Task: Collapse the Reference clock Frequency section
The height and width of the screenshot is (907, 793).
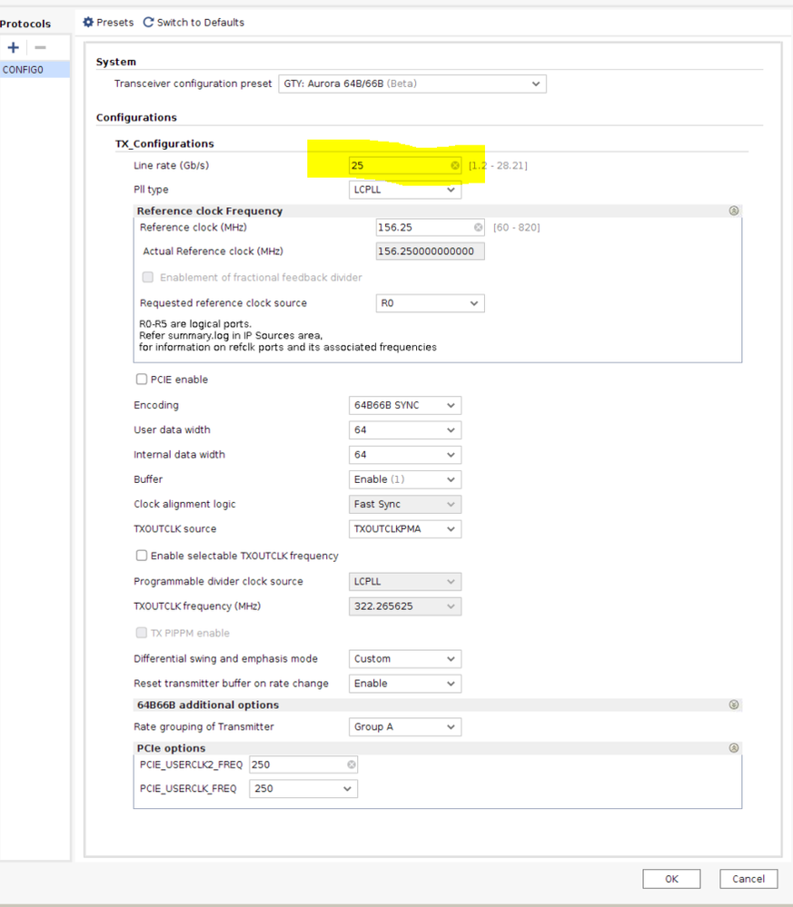Action: 733,211
